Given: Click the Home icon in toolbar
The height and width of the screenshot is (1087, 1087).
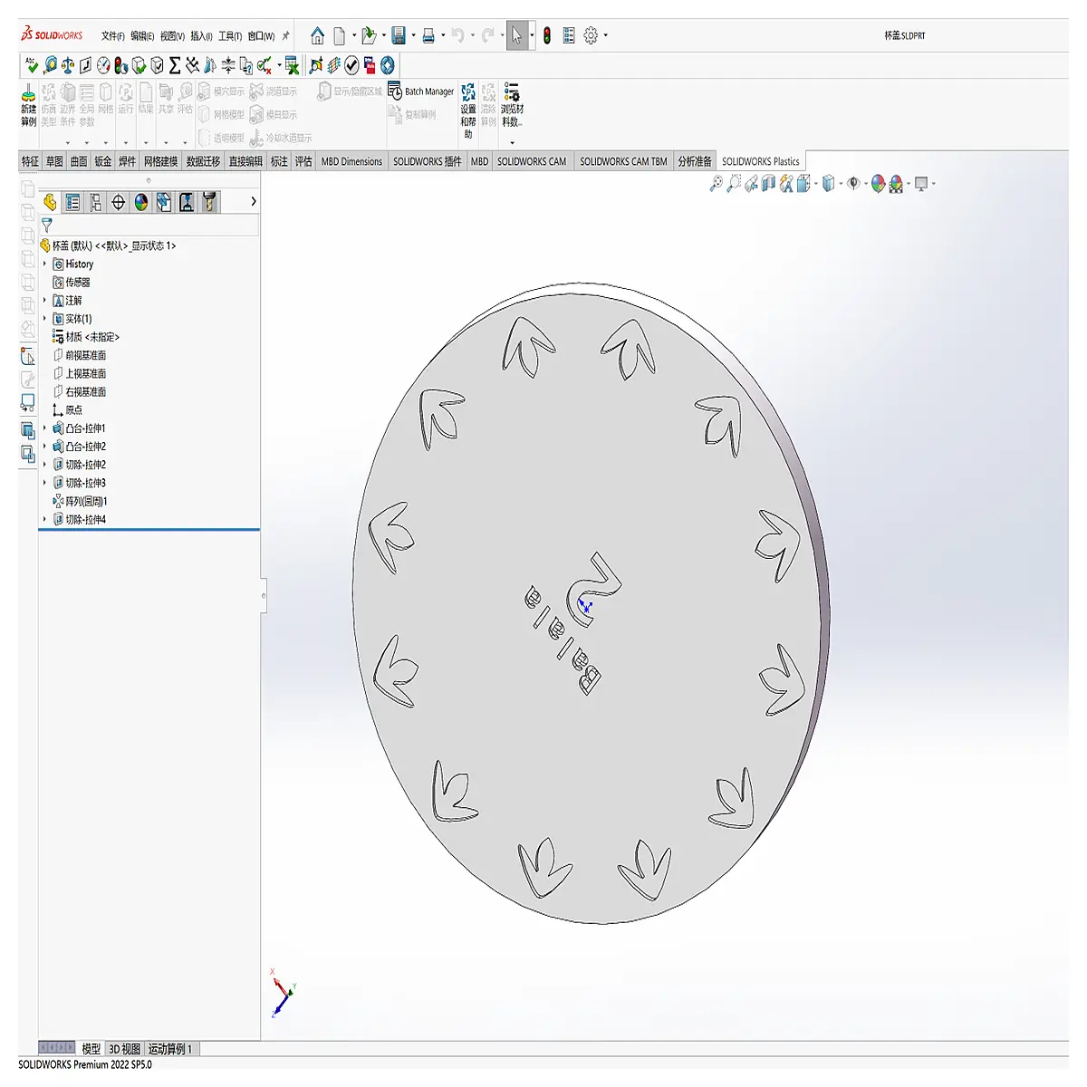Looking at the screenshot, I should pyautogui.click(x=317, y=35).
